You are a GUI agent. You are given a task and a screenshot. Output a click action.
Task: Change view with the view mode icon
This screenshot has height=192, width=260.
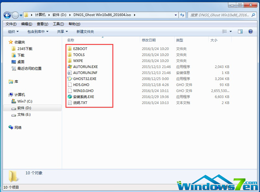click(x=224, y=31)
